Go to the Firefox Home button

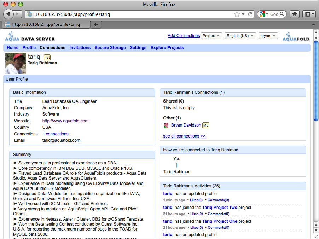294,14
